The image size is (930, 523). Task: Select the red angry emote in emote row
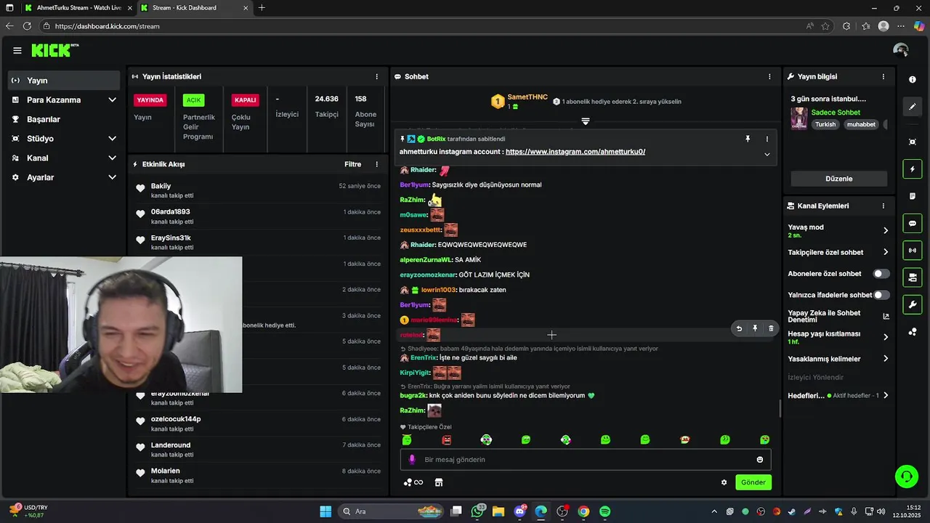click(447, 439)
